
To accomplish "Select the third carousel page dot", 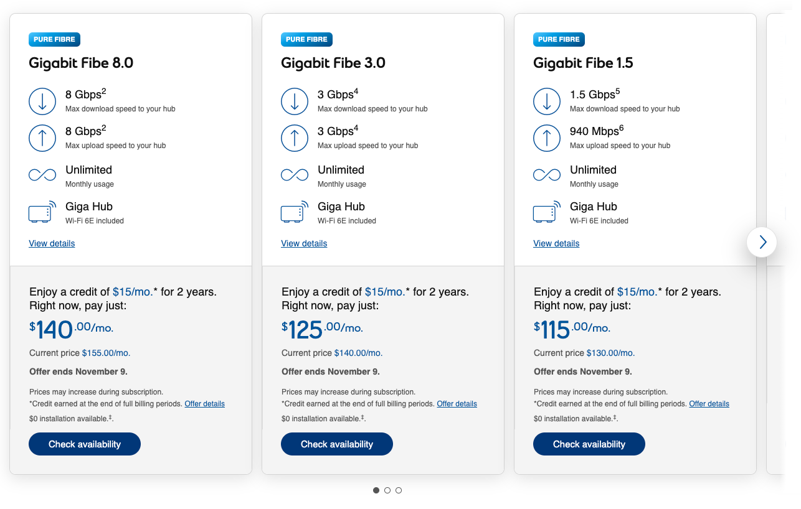I will pyautogui.click(x=399, y=490).
